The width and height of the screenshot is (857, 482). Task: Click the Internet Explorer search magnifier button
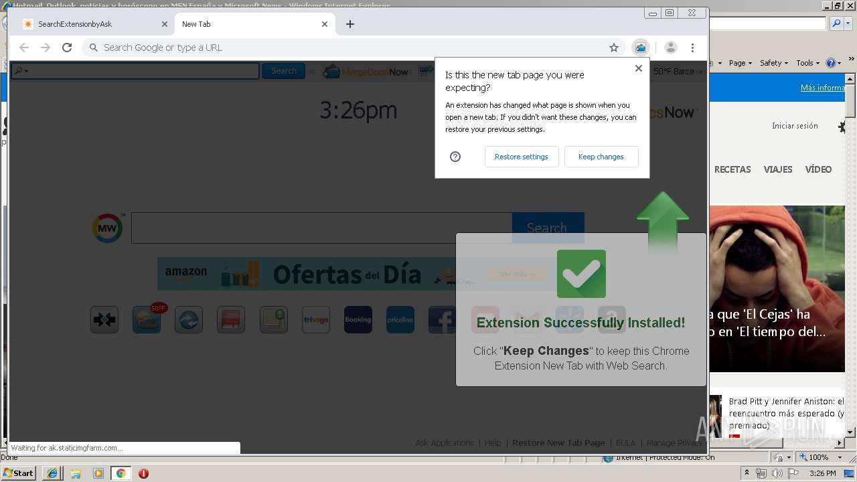(836, 23)
